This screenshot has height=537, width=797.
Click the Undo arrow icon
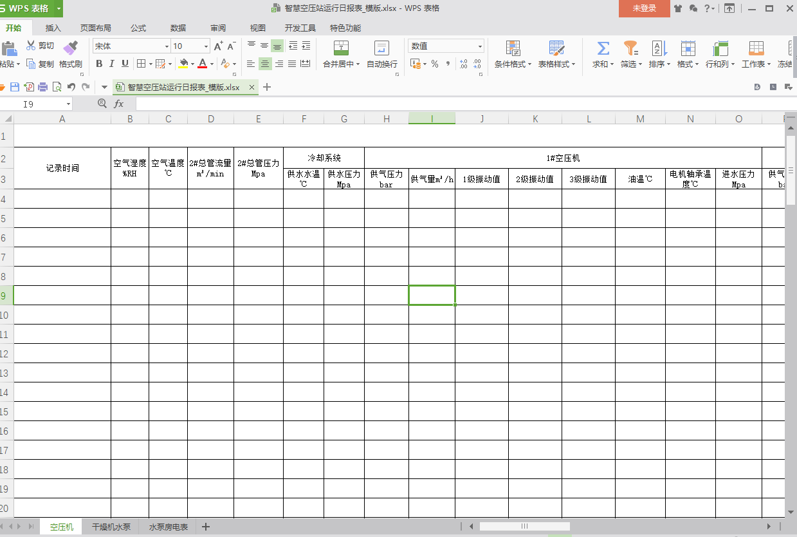pyautogui.click(x=70, y=86)
